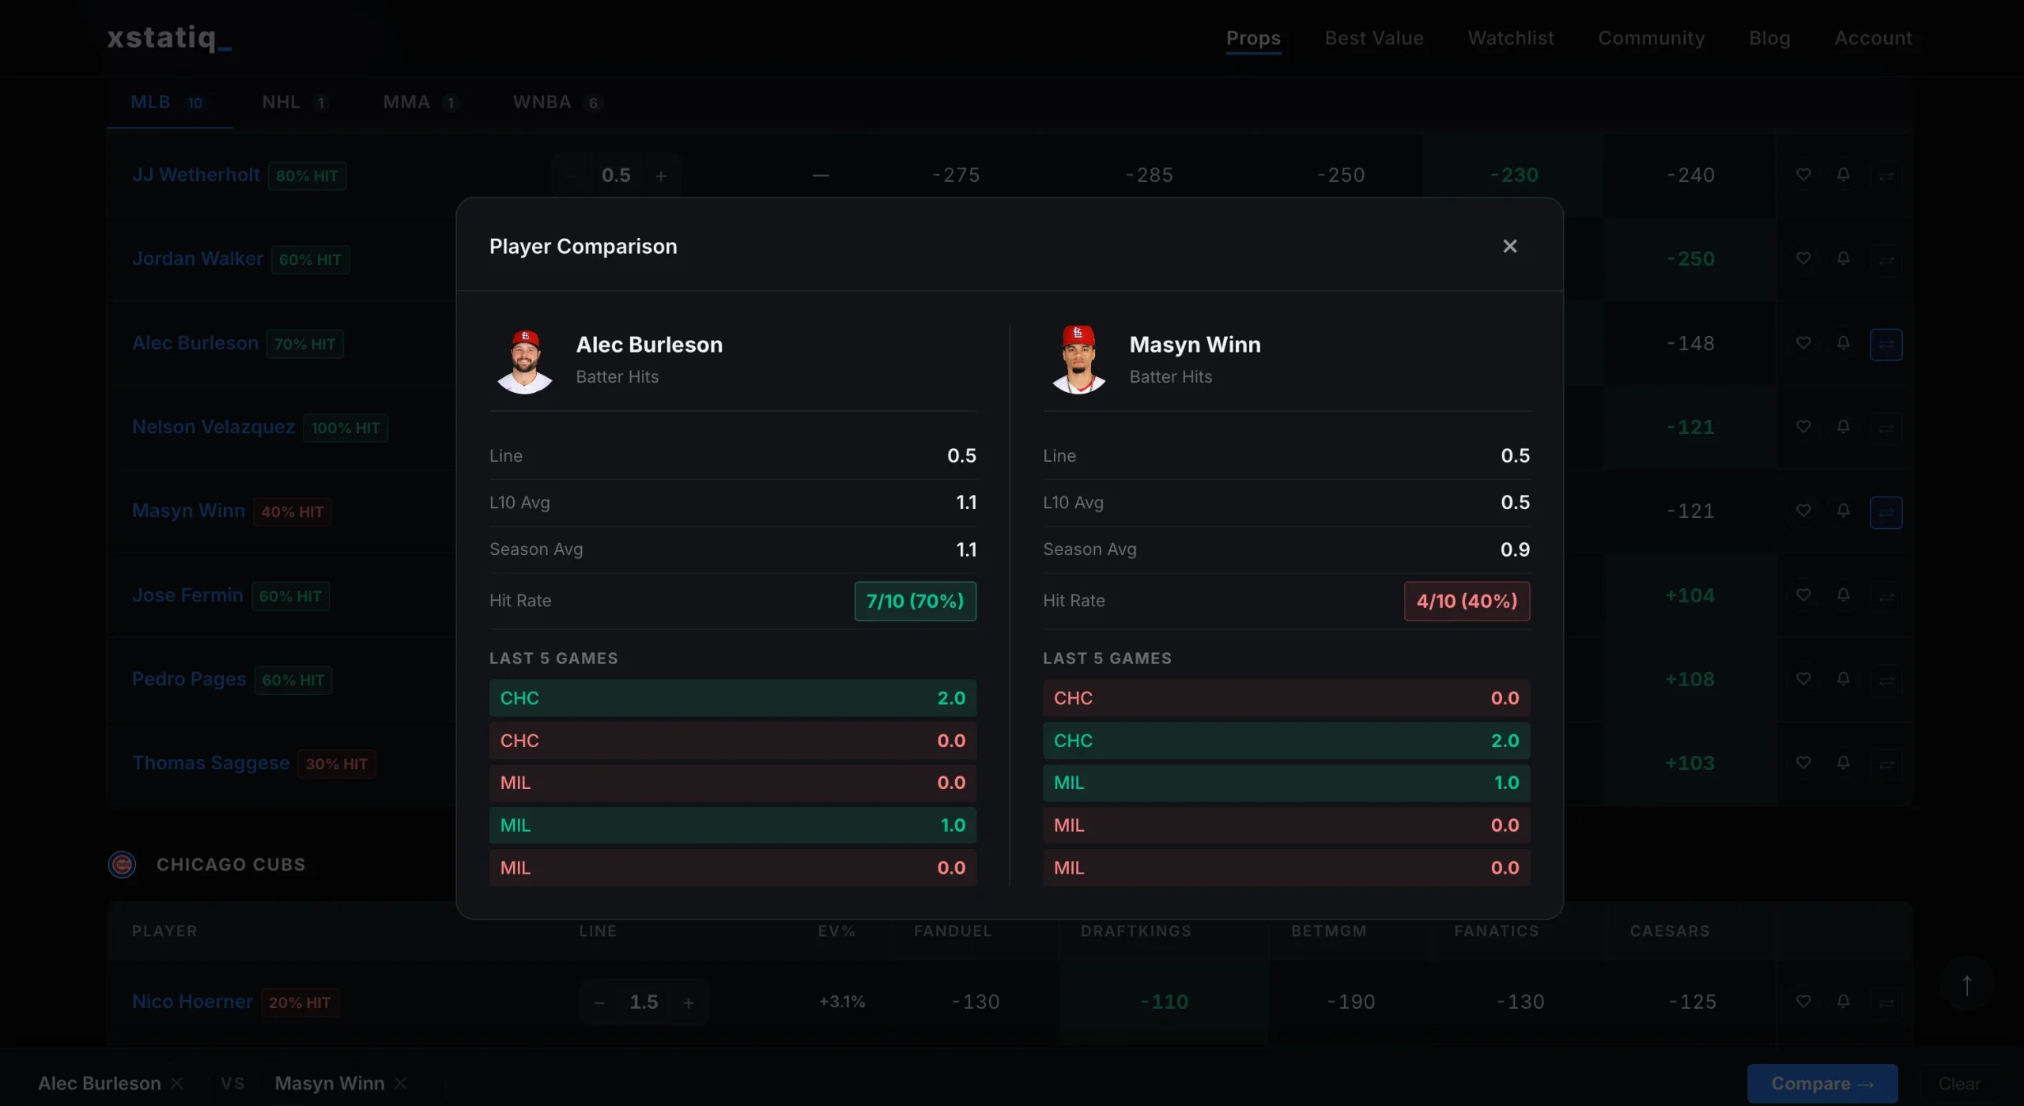The height and width of the screenshot is (1106, 2024).
Task: Decrease Nico Hoerner line with minus
Action: (599, 1002)
